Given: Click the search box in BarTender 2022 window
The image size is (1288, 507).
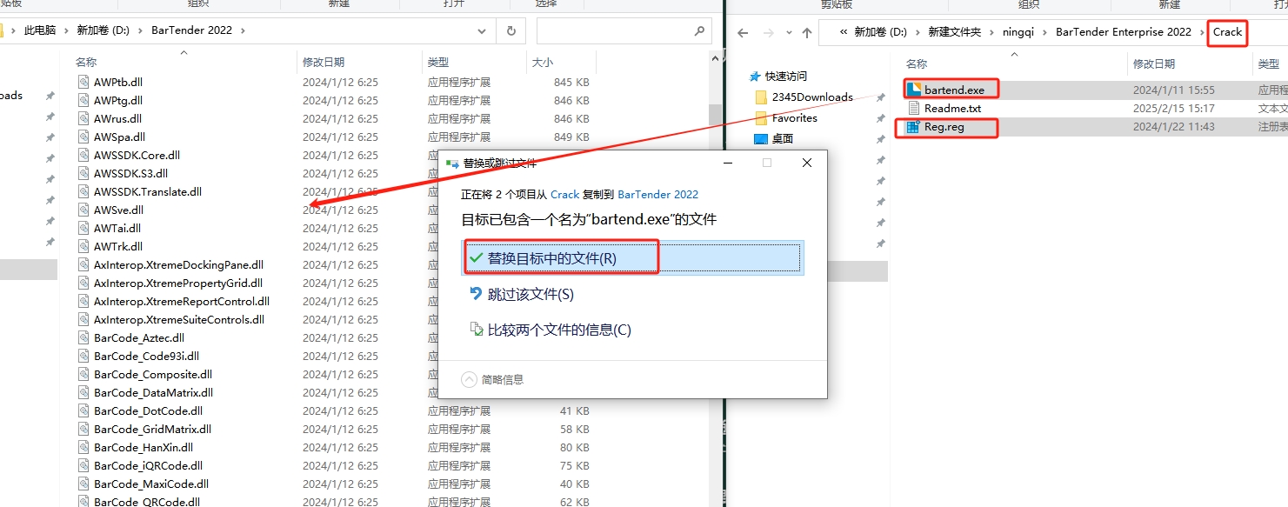Looking at the screenshot, I should click(623, 30).
